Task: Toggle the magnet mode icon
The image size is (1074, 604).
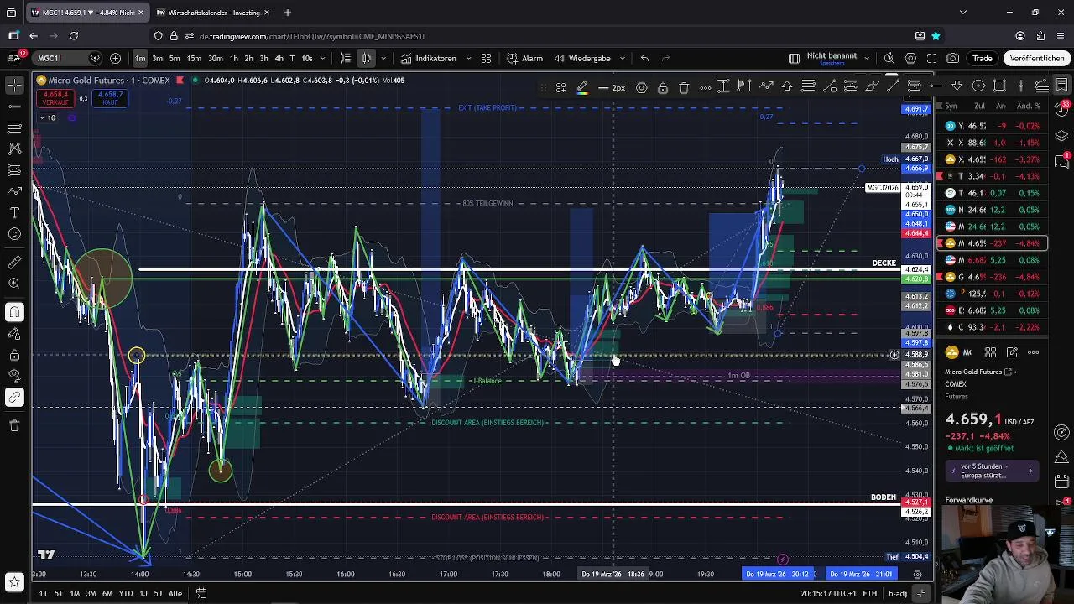Action: [14, 313]
